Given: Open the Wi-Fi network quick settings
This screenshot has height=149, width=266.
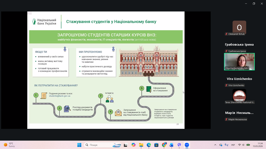Looking at the screenshot, I should pos(240,145).
